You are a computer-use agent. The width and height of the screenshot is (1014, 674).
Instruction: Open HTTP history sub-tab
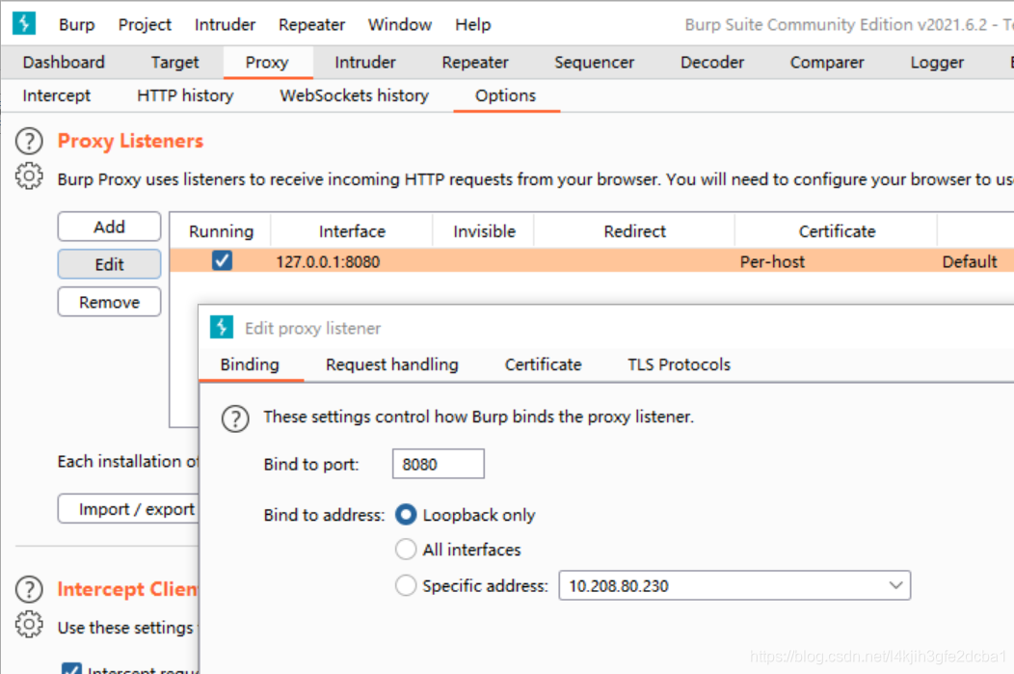pyautogui.click(x=185, y=95)
